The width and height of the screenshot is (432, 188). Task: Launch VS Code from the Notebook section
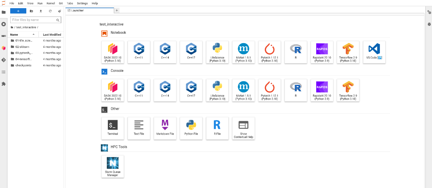(374, 52)
